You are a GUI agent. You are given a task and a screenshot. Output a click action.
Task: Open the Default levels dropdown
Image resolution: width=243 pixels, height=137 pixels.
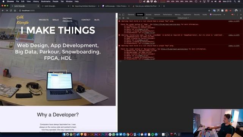coord(183,18)
